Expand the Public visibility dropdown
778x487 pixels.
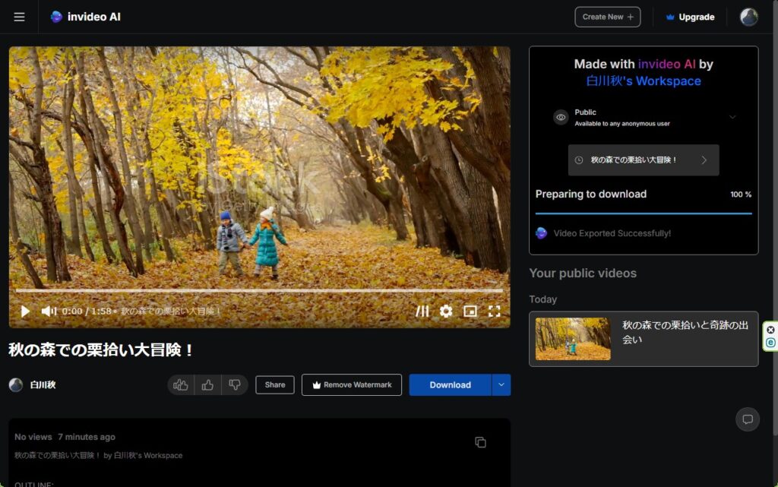[732, 117]
